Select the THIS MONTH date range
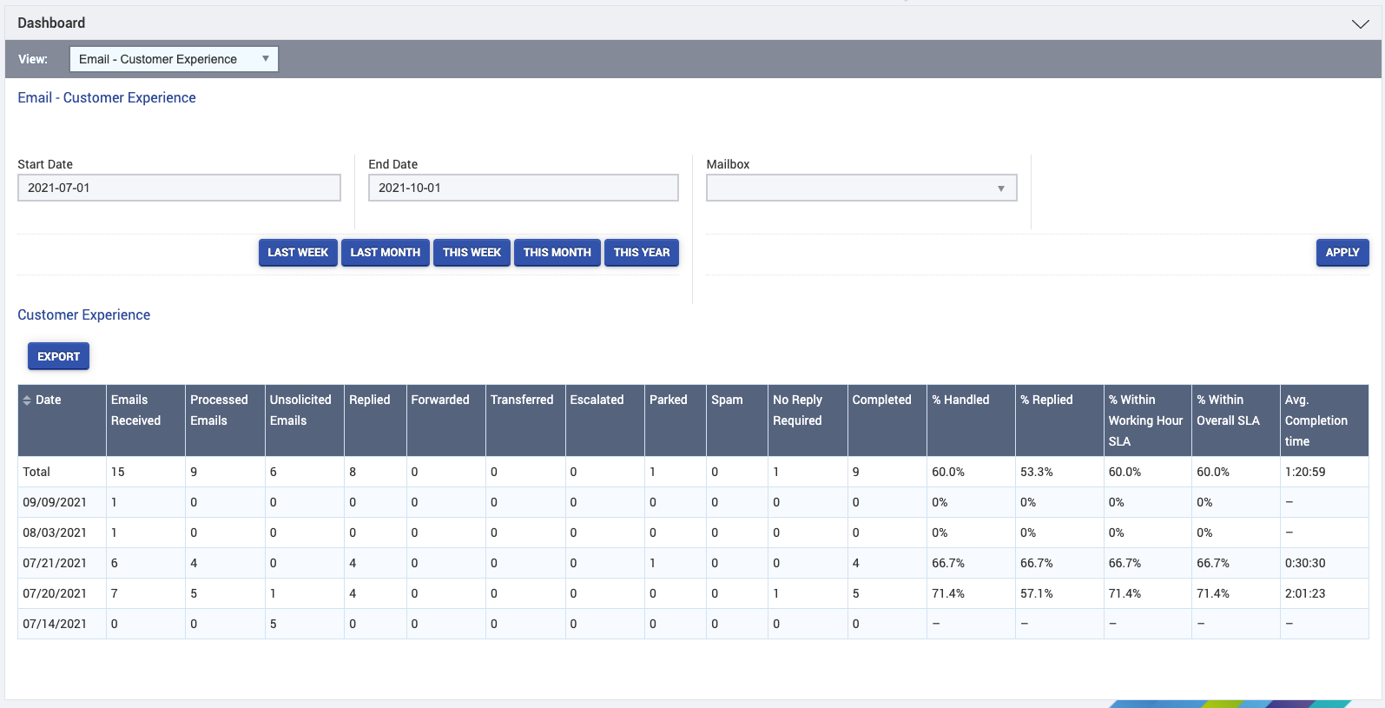 click(x=557, y=253)
